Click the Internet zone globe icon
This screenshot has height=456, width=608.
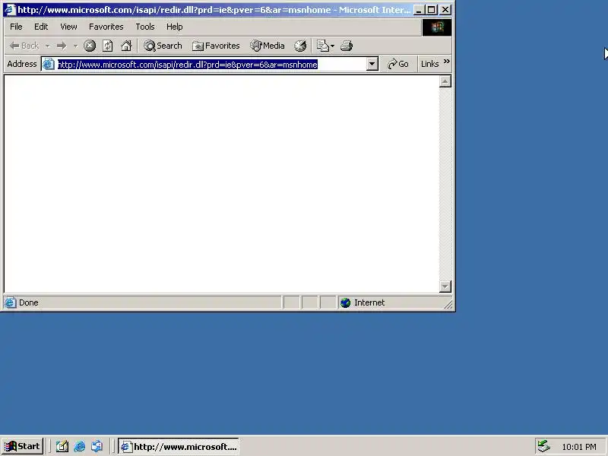click(x=346, y=302)
